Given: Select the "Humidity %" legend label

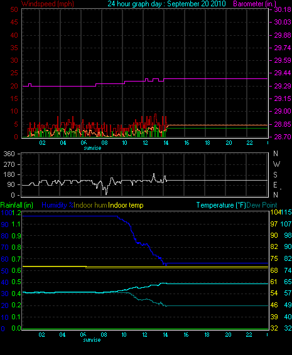Looking at the screenshot, I should coord(58,205).
